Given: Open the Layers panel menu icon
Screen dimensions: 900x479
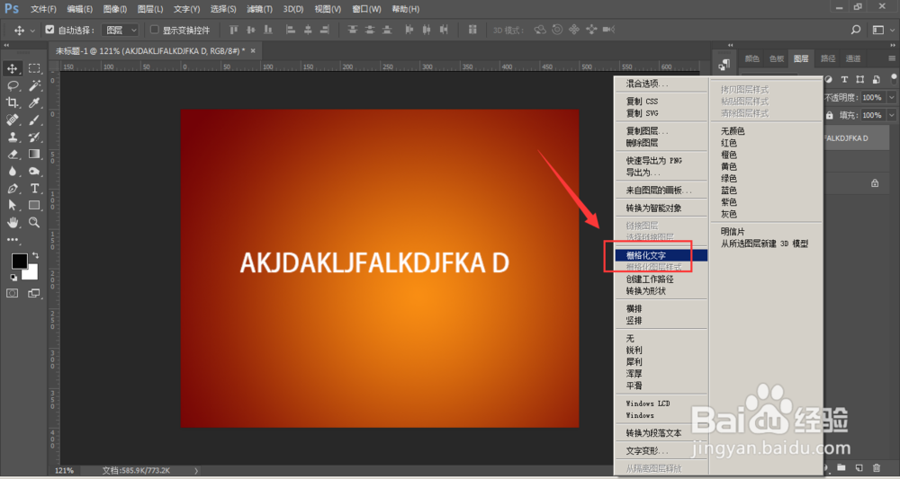Looking at the screenshot, I should (x=891, y=58).
